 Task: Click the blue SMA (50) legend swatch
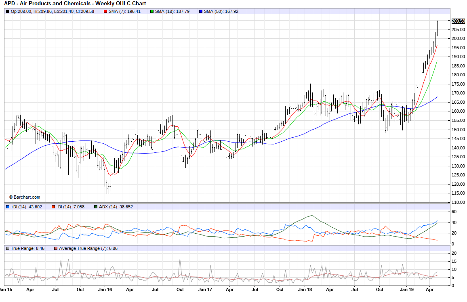tap(201, 12)
